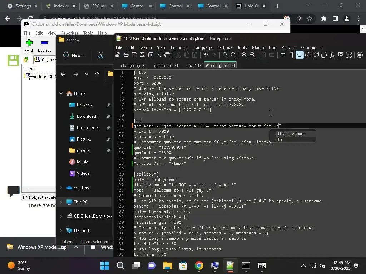Screen dimensions: 366x274
Task: Click Add button in 7-Zip window
Action: (x=29, y=46)
